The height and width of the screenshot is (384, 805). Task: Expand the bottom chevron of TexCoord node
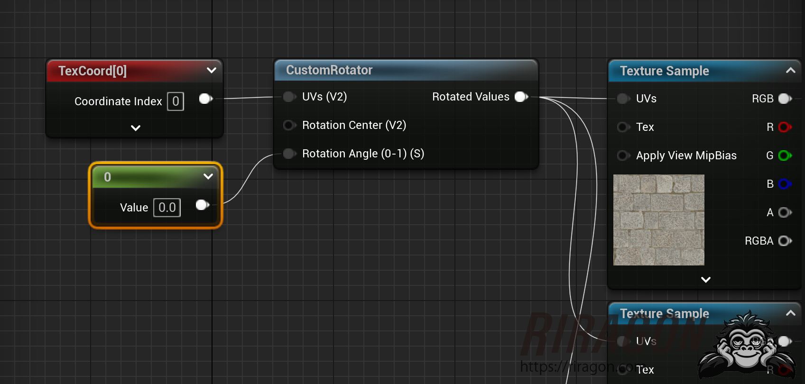tap(136, 128)
